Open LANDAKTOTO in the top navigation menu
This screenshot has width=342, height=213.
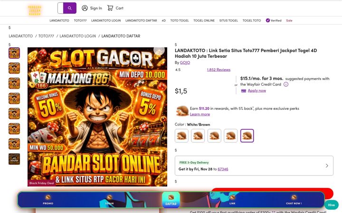pyautogui.click(x=59, y=20)
